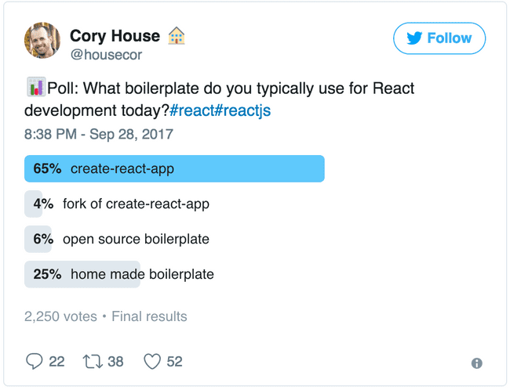Viewport: 510px width, 390px height.
Task: Open the #react hashtag link
Action: click(191, 110)
